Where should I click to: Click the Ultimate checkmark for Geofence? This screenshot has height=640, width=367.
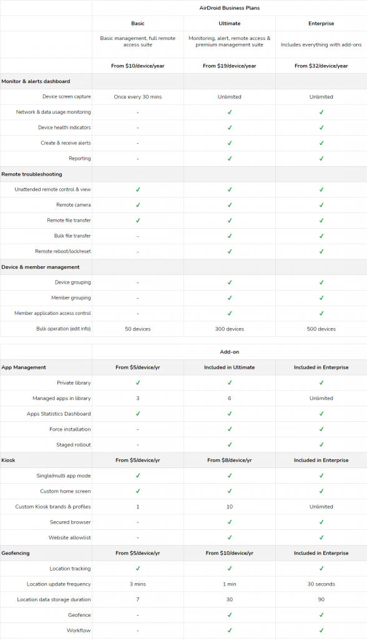230,615
